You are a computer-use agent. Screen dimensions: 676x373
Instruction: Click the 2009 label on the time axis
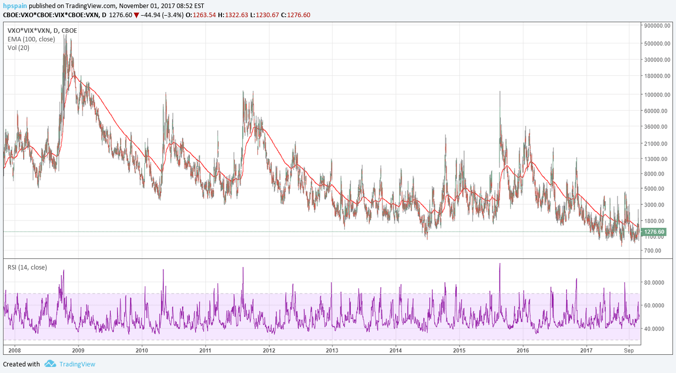point(78,350)
